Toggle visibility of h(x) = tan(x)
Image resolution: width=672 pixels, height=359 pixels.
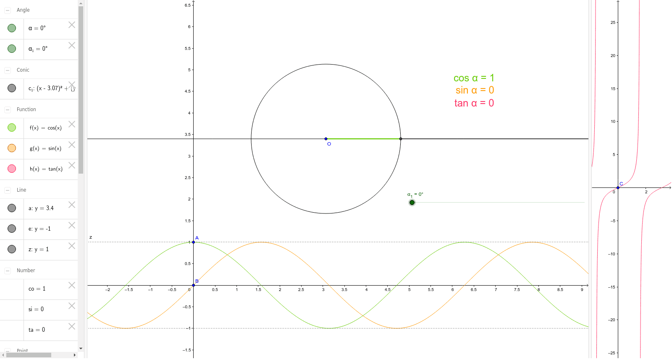pos(12,169)
